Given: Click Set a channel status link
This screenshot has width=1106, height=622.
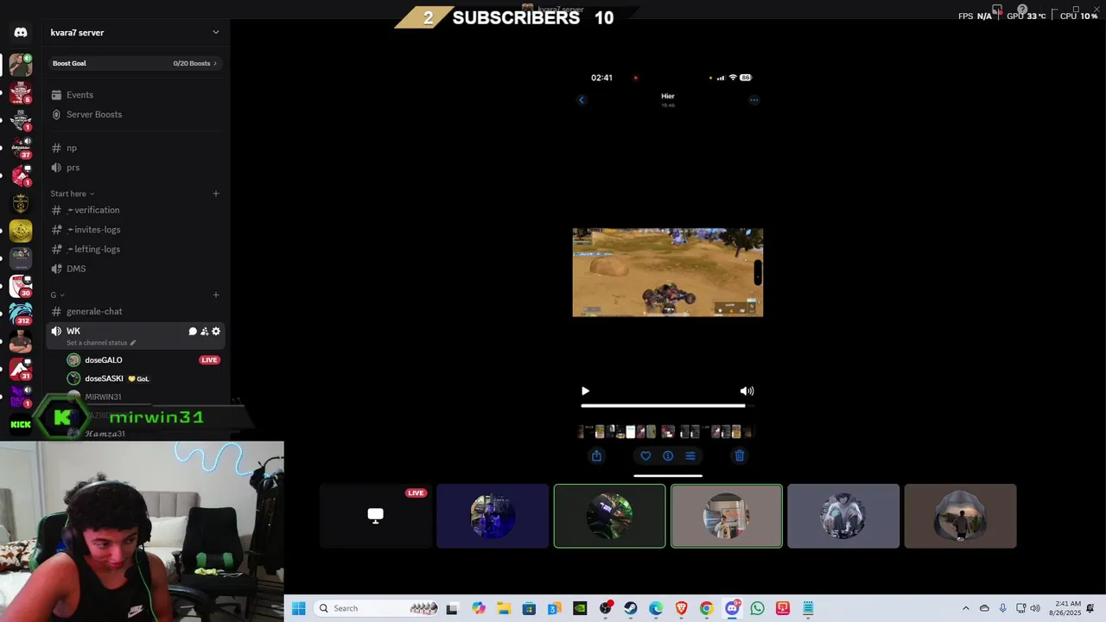Looking at the screenshot, I should 98,343.
